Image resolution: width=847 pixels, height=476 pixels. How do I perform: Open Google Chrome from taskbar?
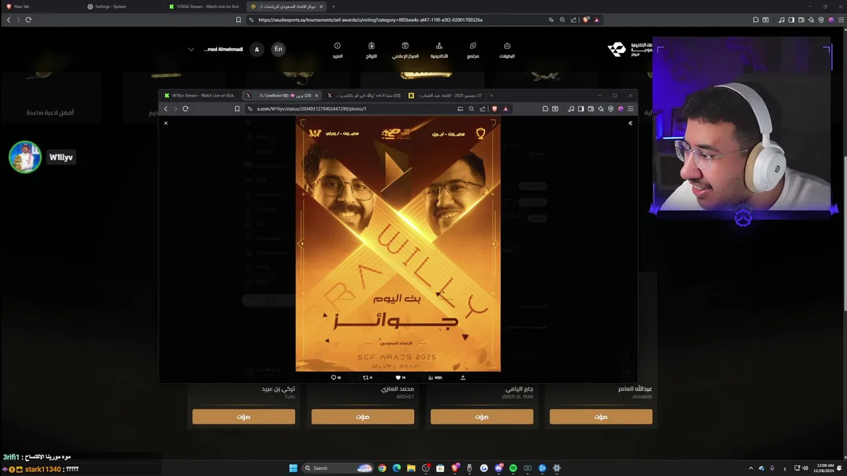[x=382, y=468]
